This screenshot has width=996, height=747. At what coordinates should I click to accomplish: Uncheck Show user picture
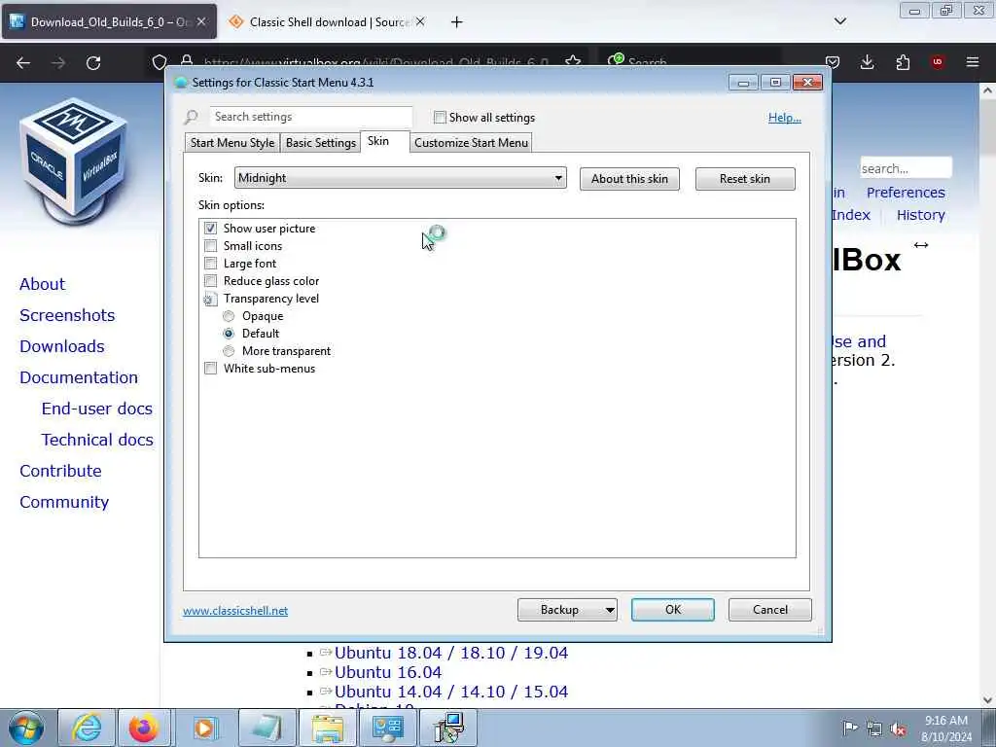(210, 228)
